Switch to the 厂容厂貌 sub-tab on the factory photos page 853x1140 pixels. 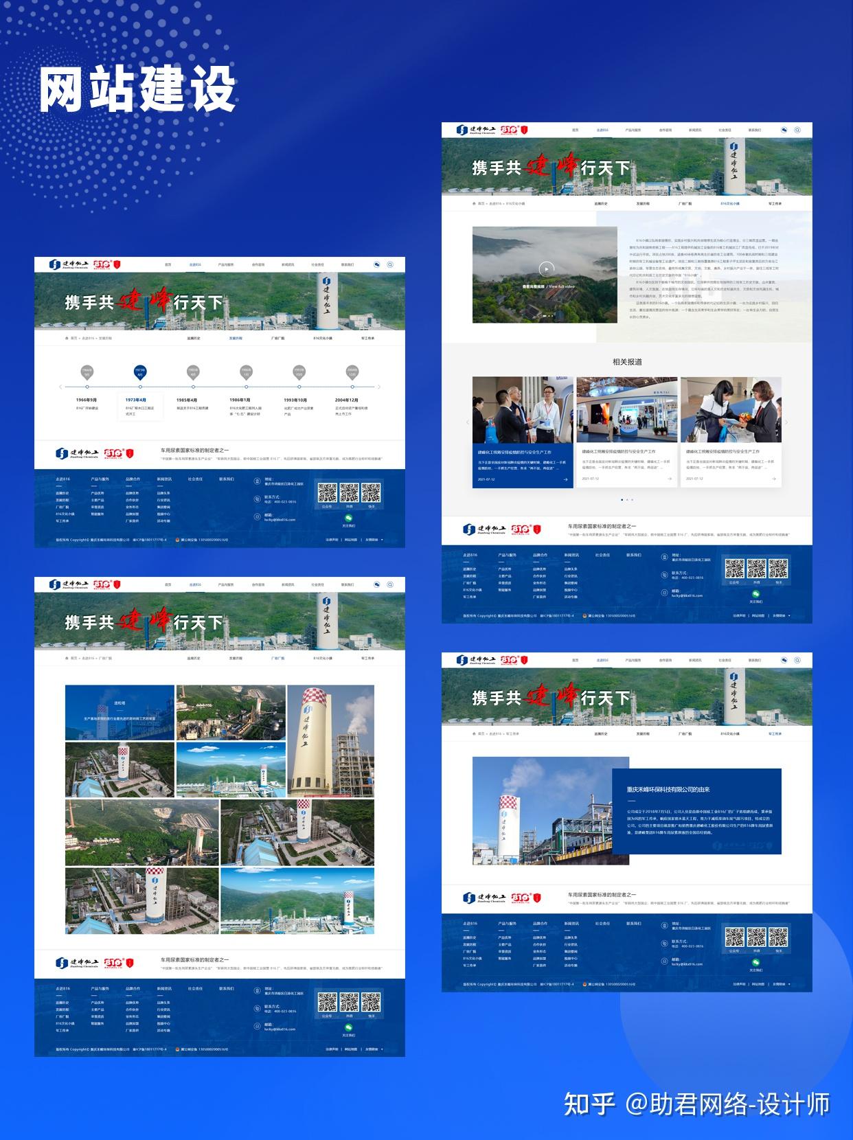pyautogui.click(x=277, y=658)
